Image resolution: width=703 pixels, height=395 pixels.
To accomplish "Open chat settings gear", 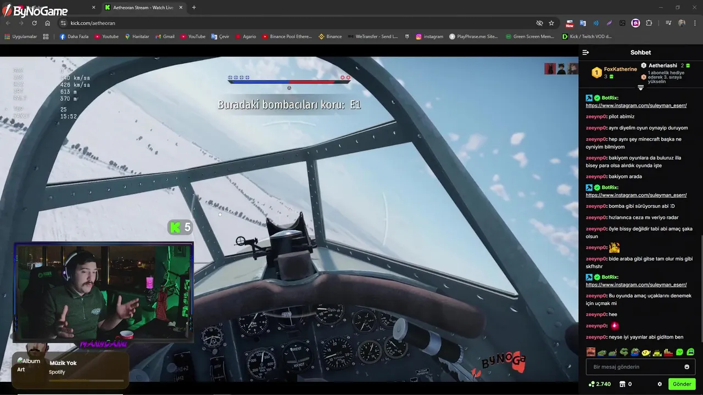I will tap(660, 384).
